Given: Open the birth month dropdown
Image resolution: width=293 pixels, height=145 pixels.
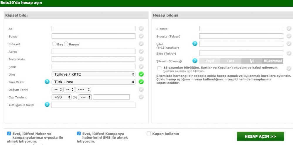Looking at the screenshot, I should [69, 90].
